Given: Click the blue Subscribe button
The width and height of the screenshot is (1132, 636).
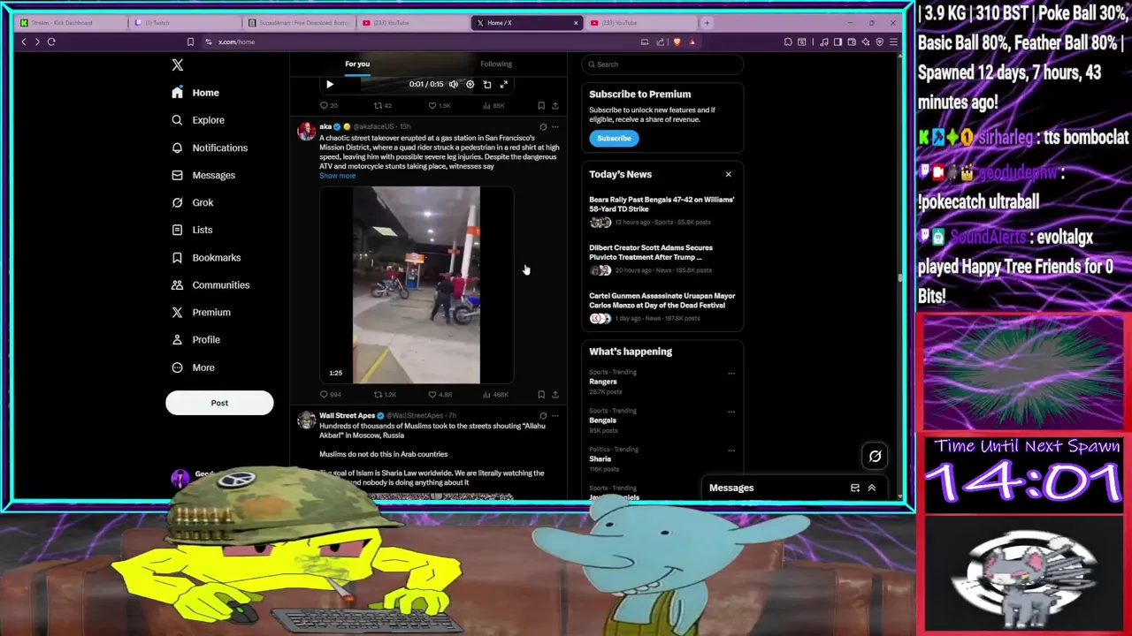Looking at the screenshot, I should (x=614, y=138).
